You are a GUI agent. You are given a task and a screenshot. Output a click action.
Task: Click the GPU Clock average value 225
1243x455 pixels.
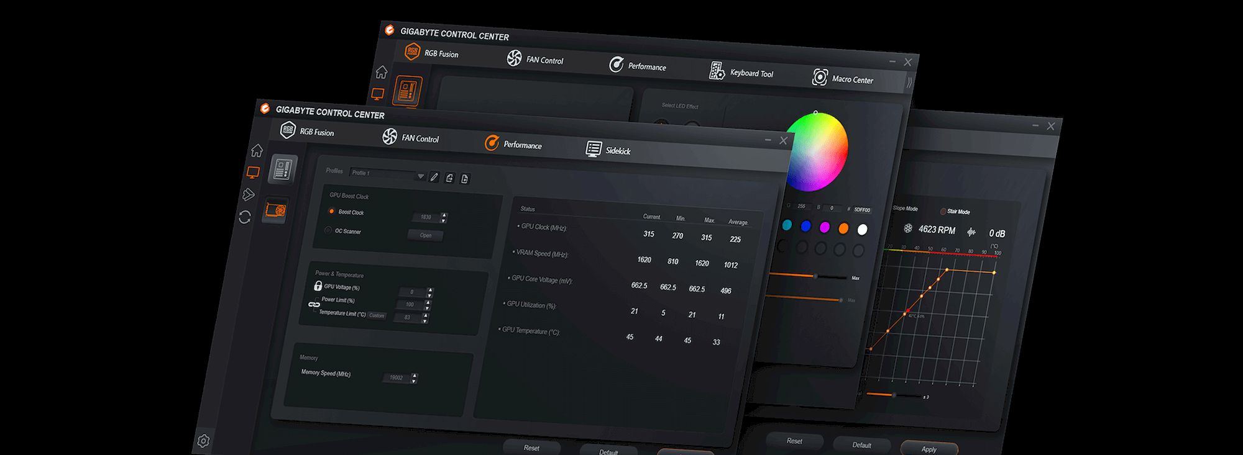[x=735, y=239]
